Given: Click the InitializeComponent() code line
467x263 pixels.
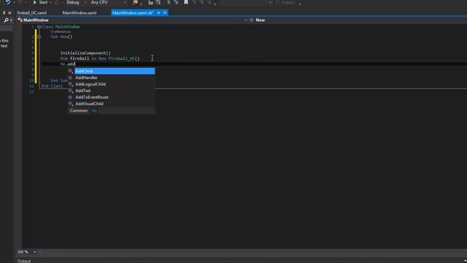Looking at the screenshot, I should pos(85,53).
